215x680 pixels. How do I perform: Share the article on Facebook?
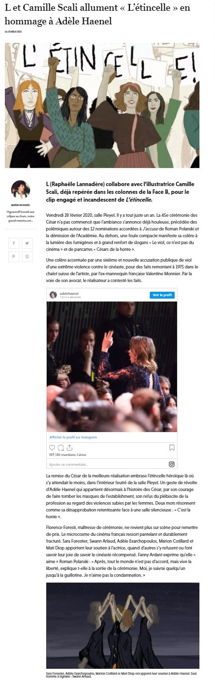[x=13, y=243]
